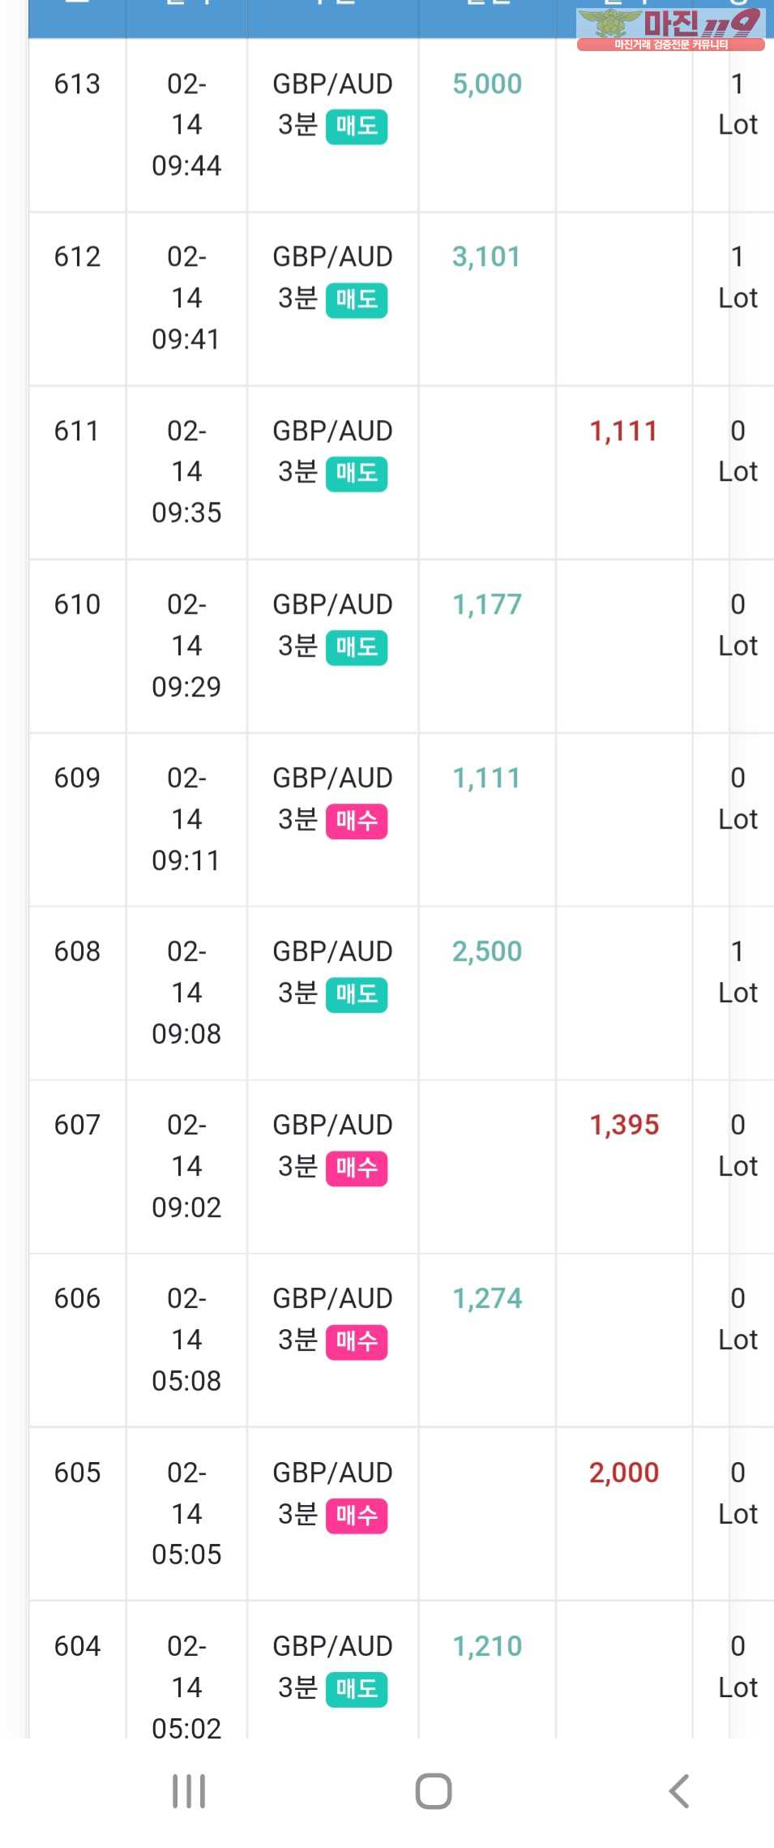The width and height of the screenshot is (774, 1848).
Task: Click the 02-14 05:08 date cell
Action: [186, 1340]
